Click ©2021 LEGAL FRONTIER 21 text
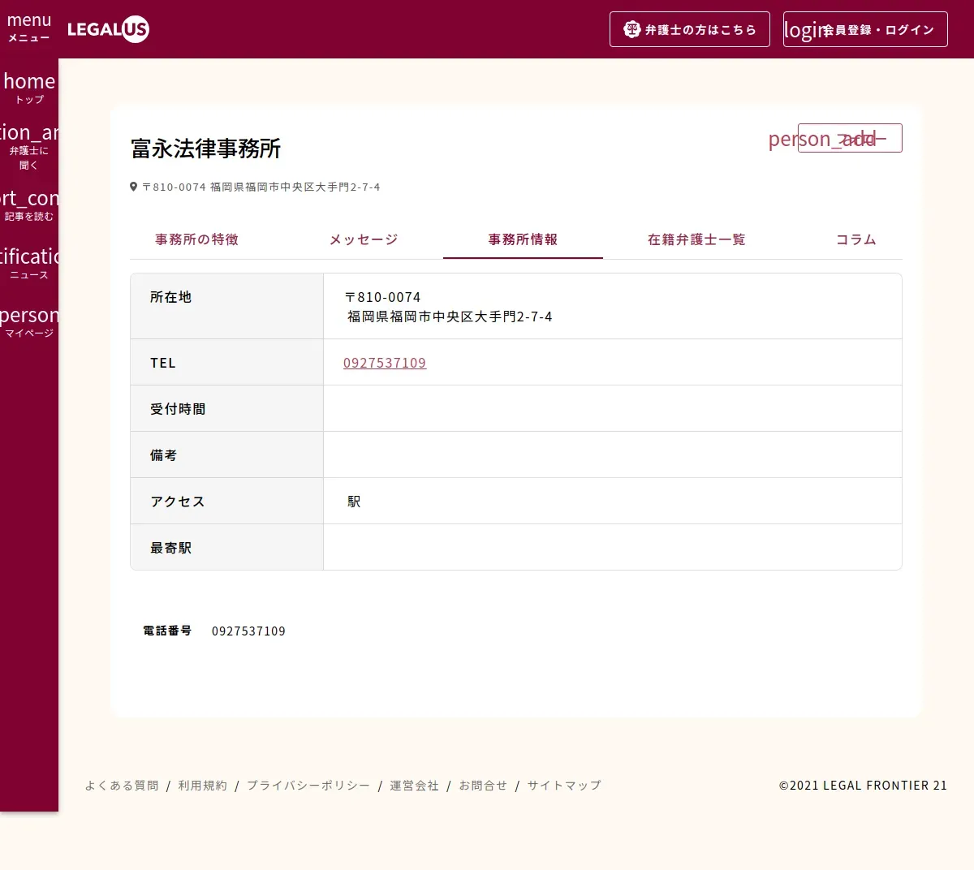Image resolution: width=974 pixels, height=870 pixels. pos(863,786)
